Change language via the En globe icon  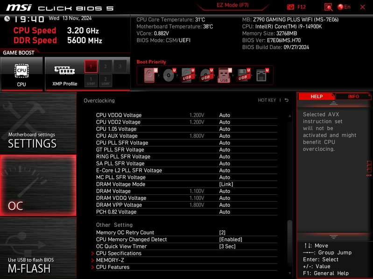click(344, 7)
